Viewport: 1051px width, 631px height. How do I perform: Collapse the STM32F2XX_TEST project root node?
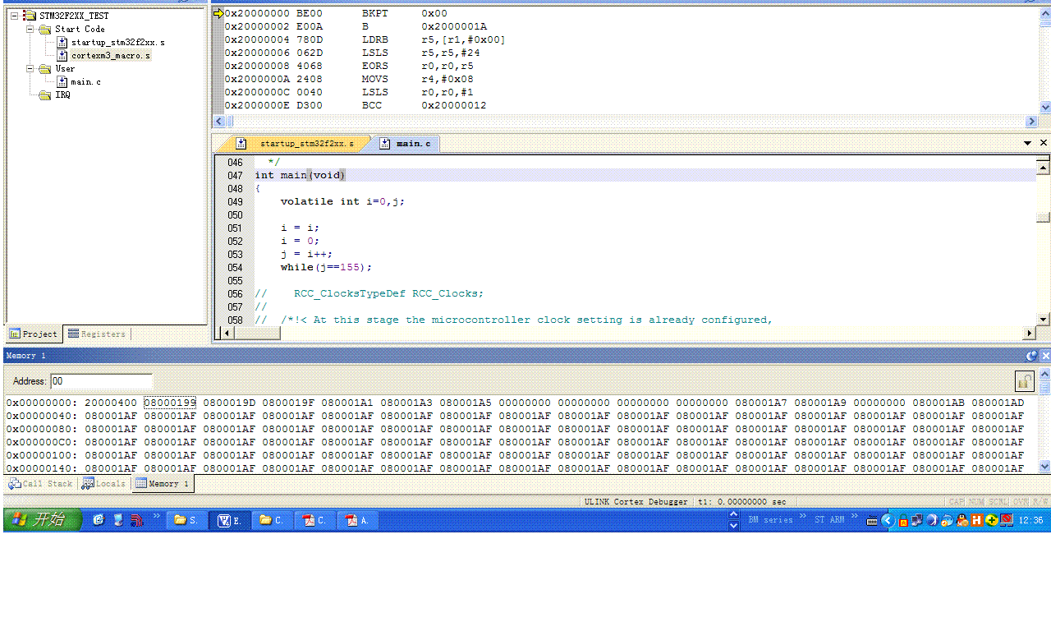tap(15, 16)
